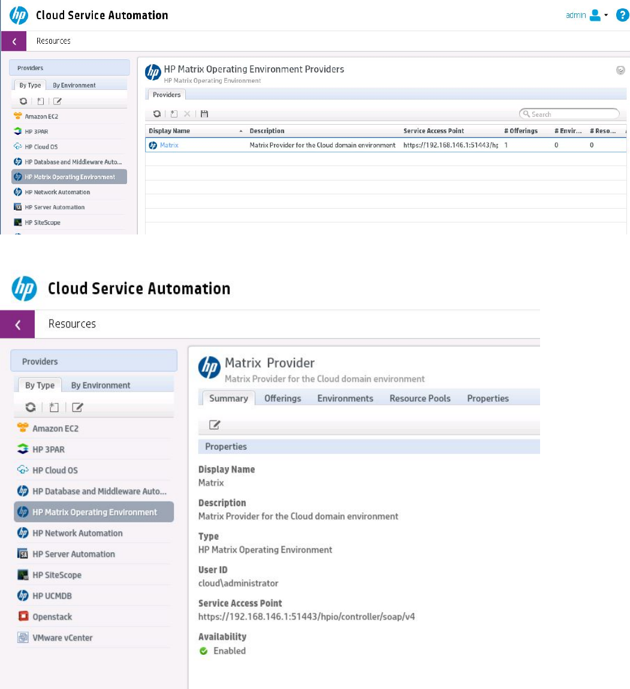Click the HP logo beside Matrix Provider title
Screen dimensions: 630x689
(x=209, y=368)
